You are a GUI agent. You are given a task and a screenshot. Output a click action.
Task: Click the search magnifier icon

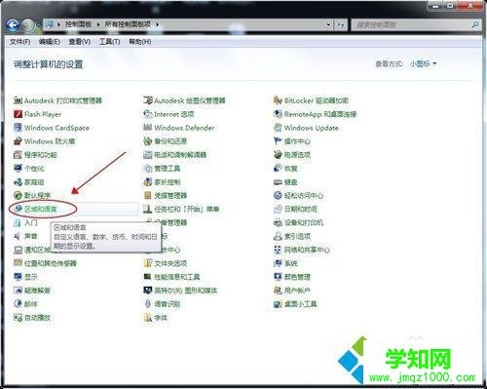click(474, 24)
